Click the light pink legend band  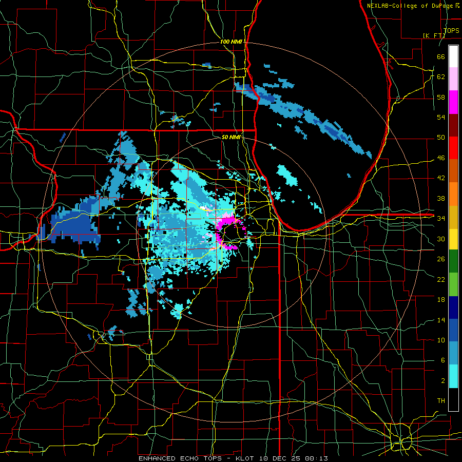pyautogui.click(x=453, y=79)
